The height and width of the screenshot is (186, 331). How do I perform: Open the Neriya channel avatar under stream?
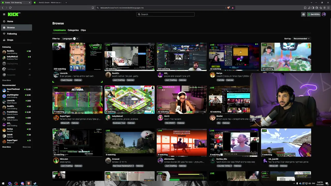[212, 75]
